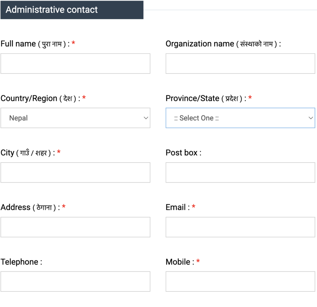
Task: Click the Email label text
Action: click(176, 207)
